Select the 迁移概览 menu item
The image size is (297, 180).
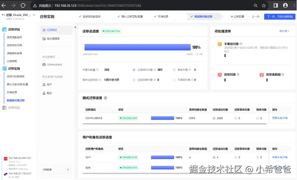[56, 30]
